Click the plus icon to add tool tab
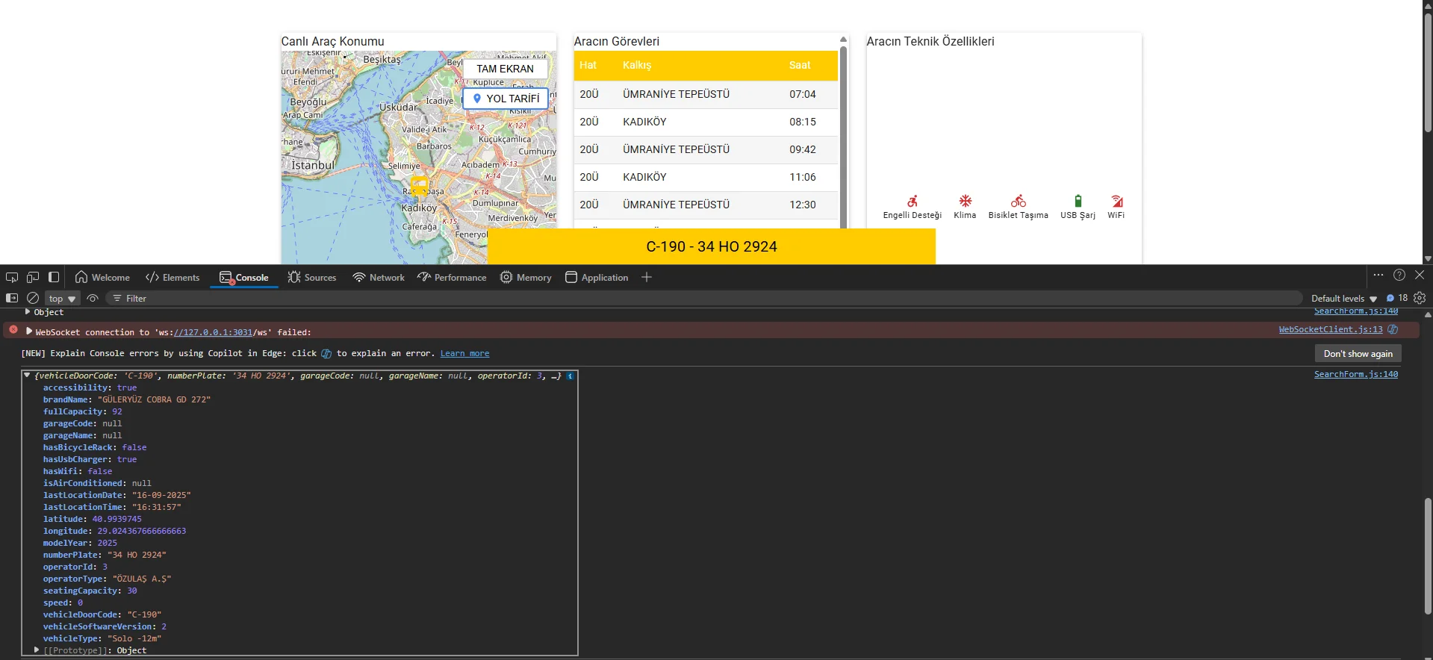Image resolution: width=1433 pixels, height=660 pixels. (647, 277)
